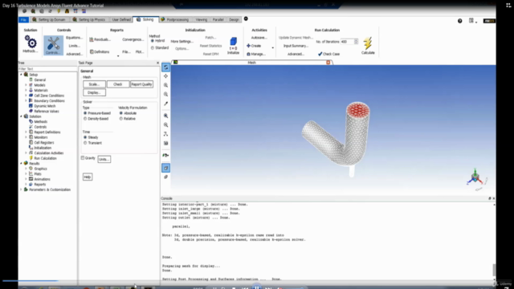Select Absolute velocity formulation

click(x=128, y=113)
